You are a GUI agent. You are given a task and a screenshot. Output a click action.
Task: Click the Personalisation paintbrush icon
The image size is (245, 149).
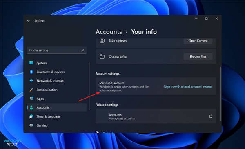coord(31,90)
